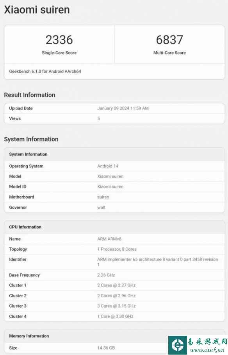Click the Model ID Xiaomi suiren value
The width and height of the screenshot is (228, 355).
tap(110, 186)
